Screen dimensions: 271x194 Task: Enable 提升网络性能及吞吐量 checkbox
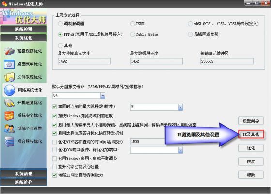54,167
